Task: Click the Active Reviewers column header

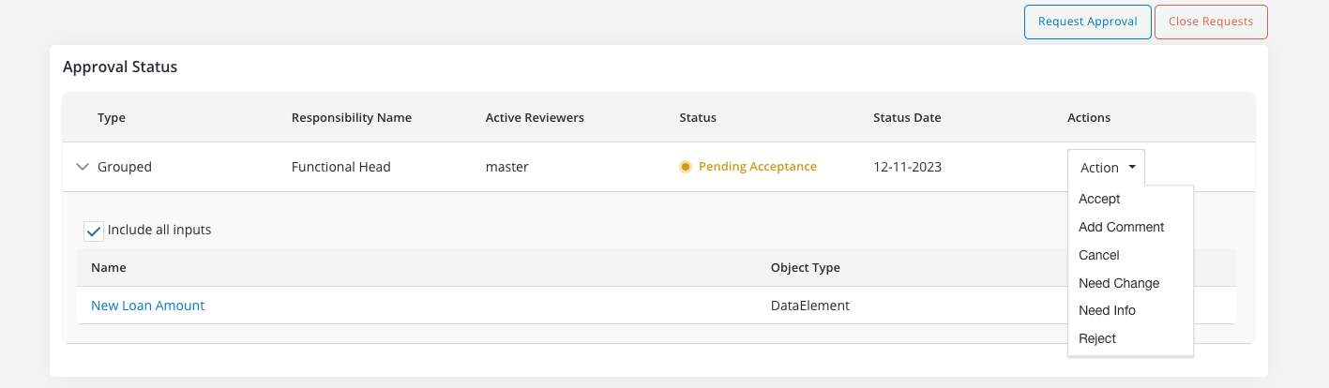Action: point(535,118)
